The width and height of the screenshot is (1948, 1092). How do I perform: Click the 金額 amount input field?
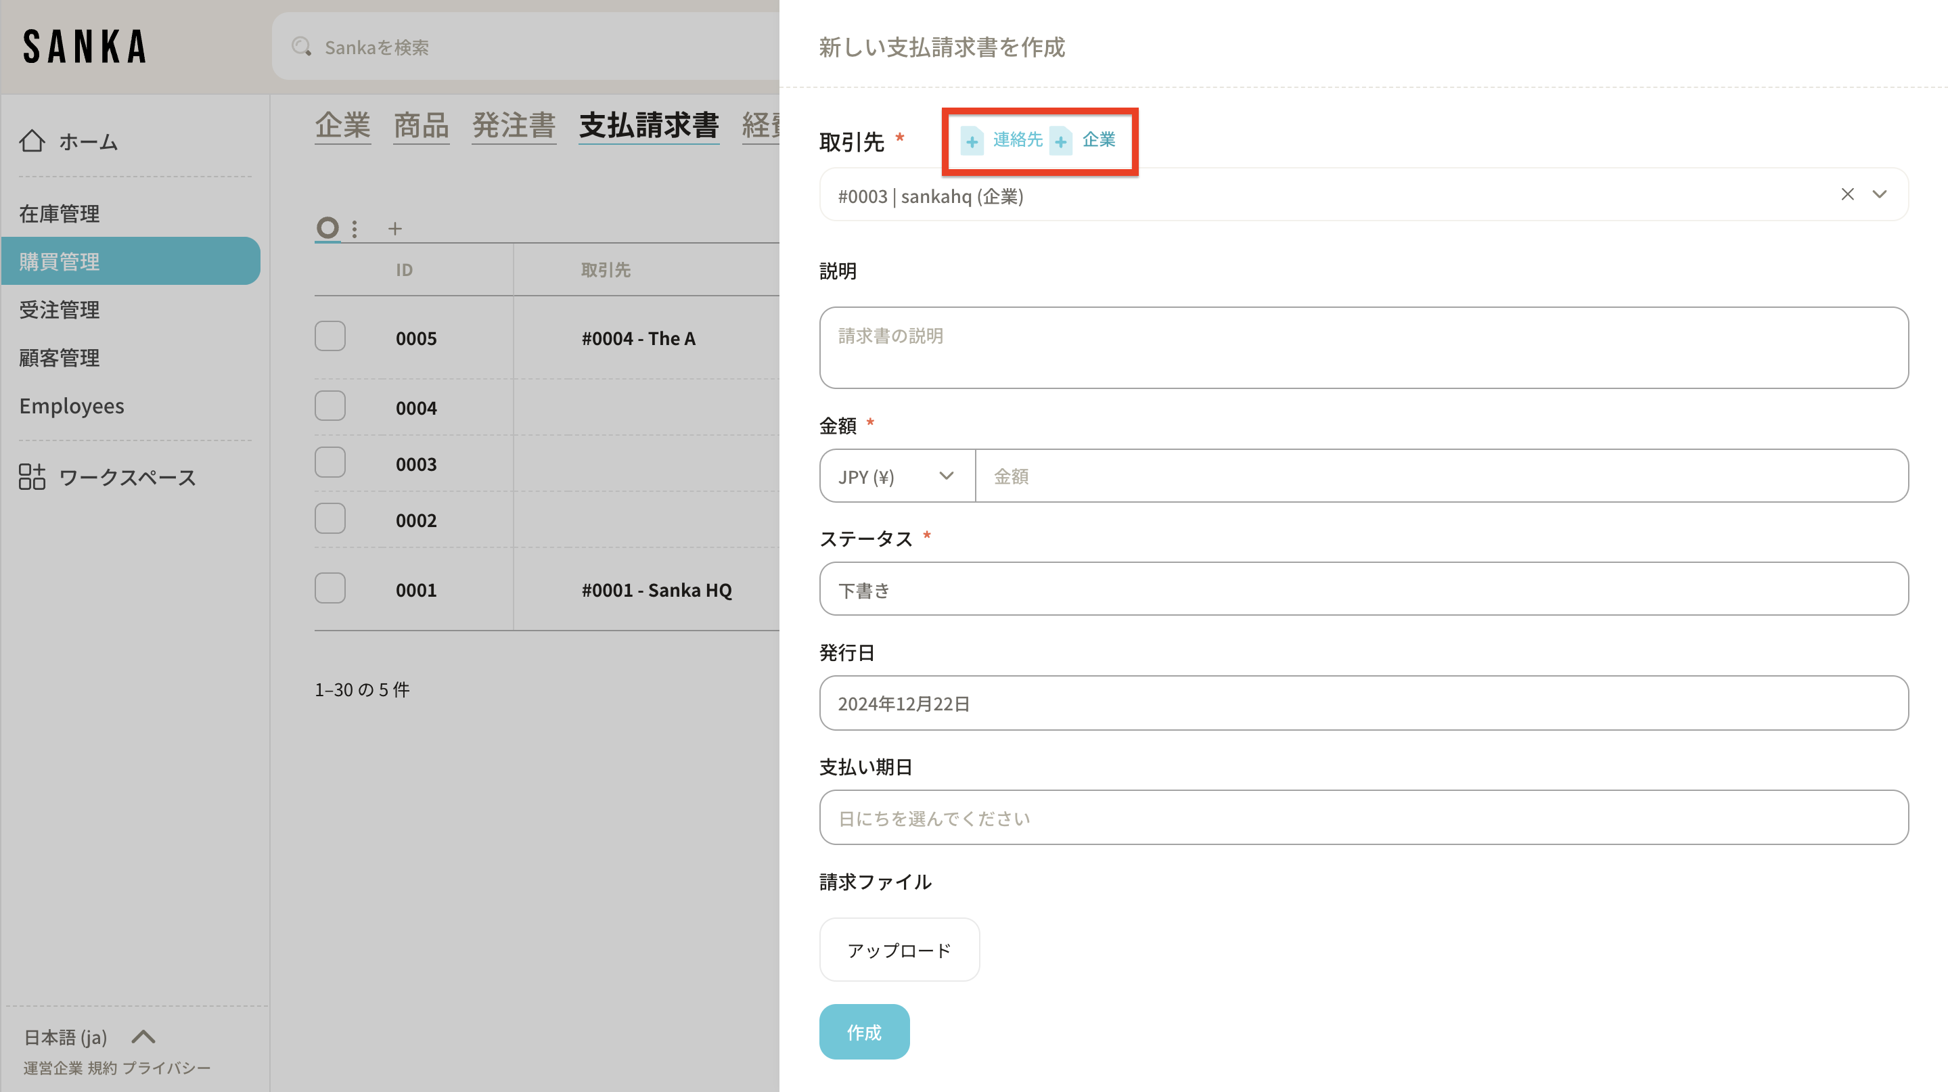pos(1441,476)
